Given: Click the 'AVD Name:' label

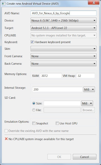Looking at the screenshot, I should pyautogui.click(x=12, y=13).
